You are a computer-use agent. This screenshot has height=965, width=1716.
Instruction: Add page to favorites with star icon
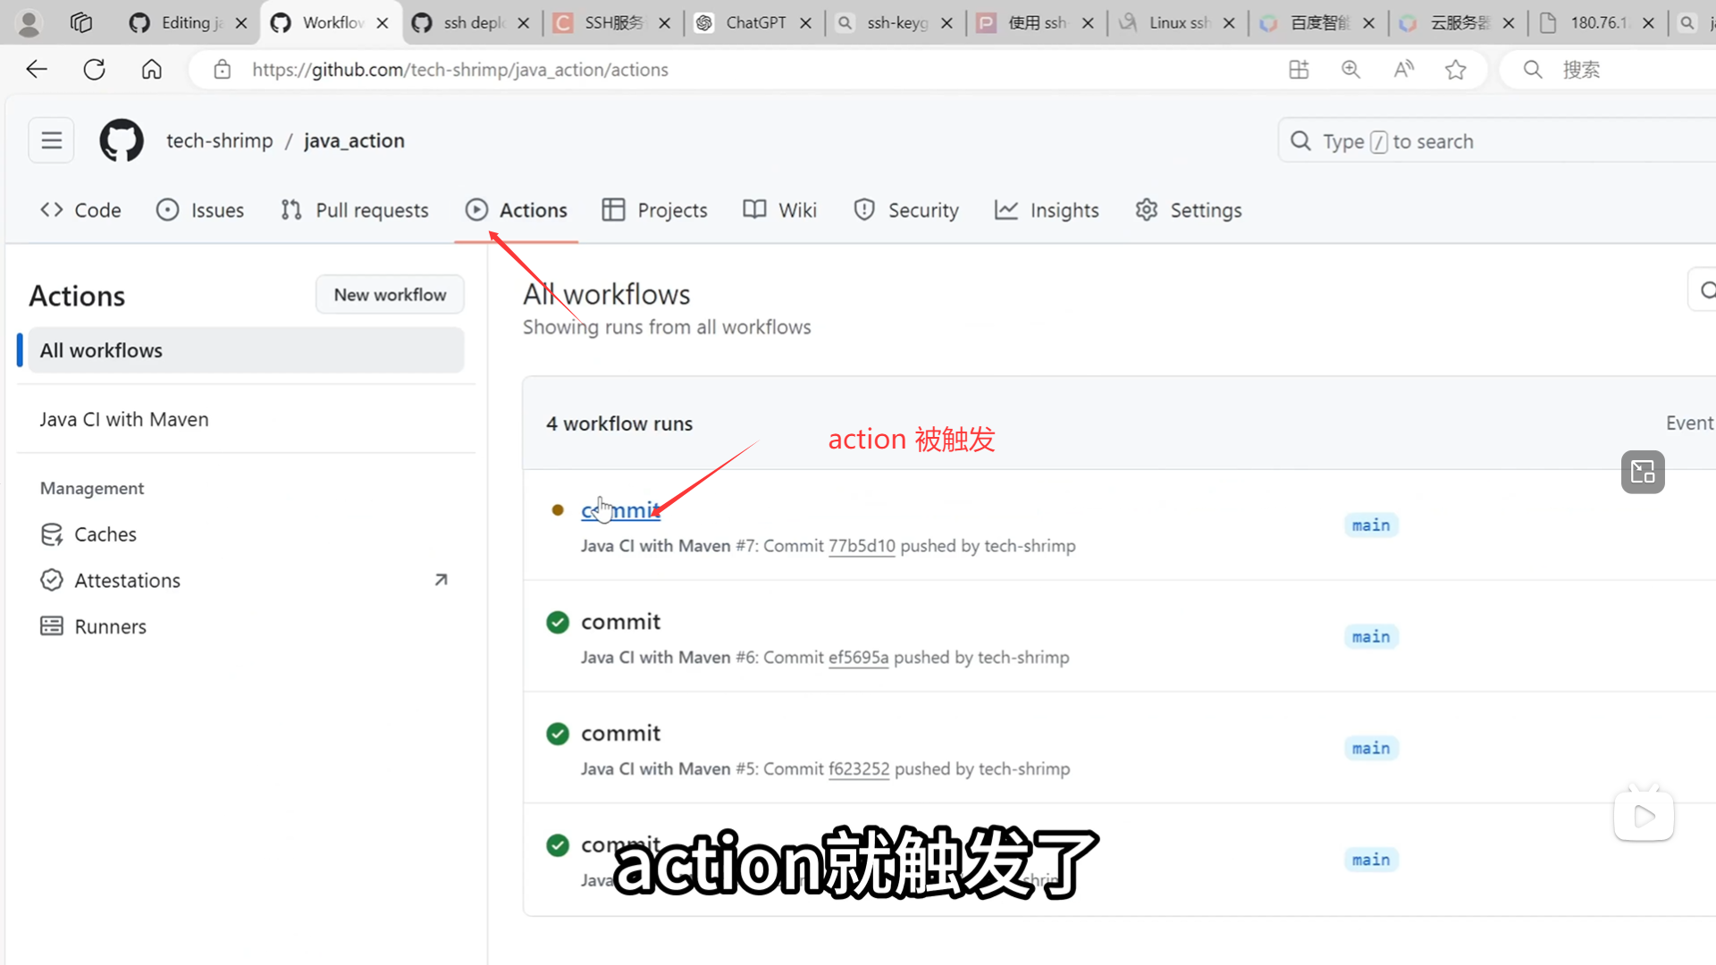point(1455,69)
